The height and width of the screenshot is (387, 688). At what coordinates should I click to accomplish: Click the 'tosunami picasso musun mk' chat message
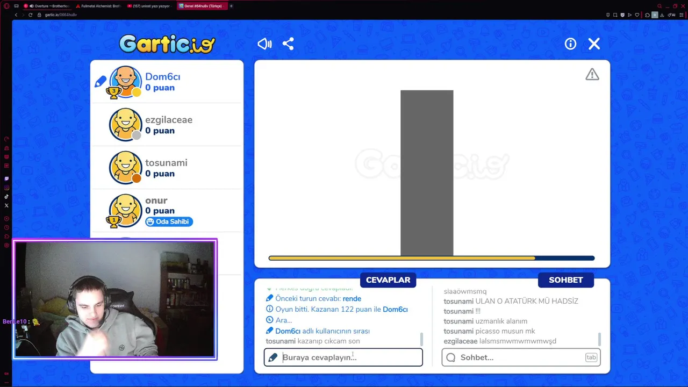tap(489, 331)
